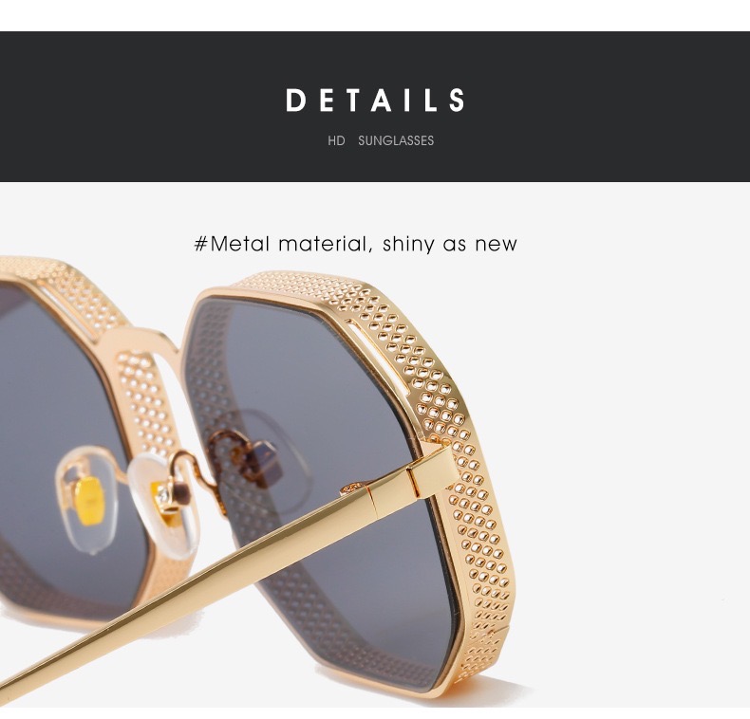Click the gold nose bridge bar
Screen dimensions: 750x719
click(143, 340)
